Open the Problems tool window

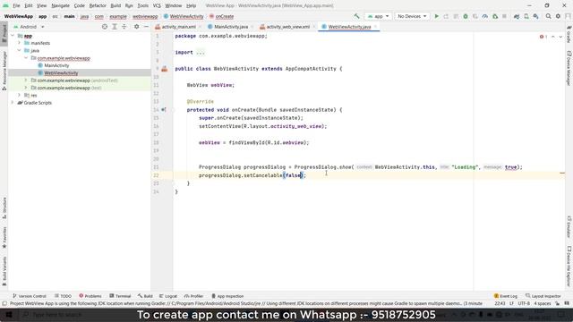click(90, 296)
